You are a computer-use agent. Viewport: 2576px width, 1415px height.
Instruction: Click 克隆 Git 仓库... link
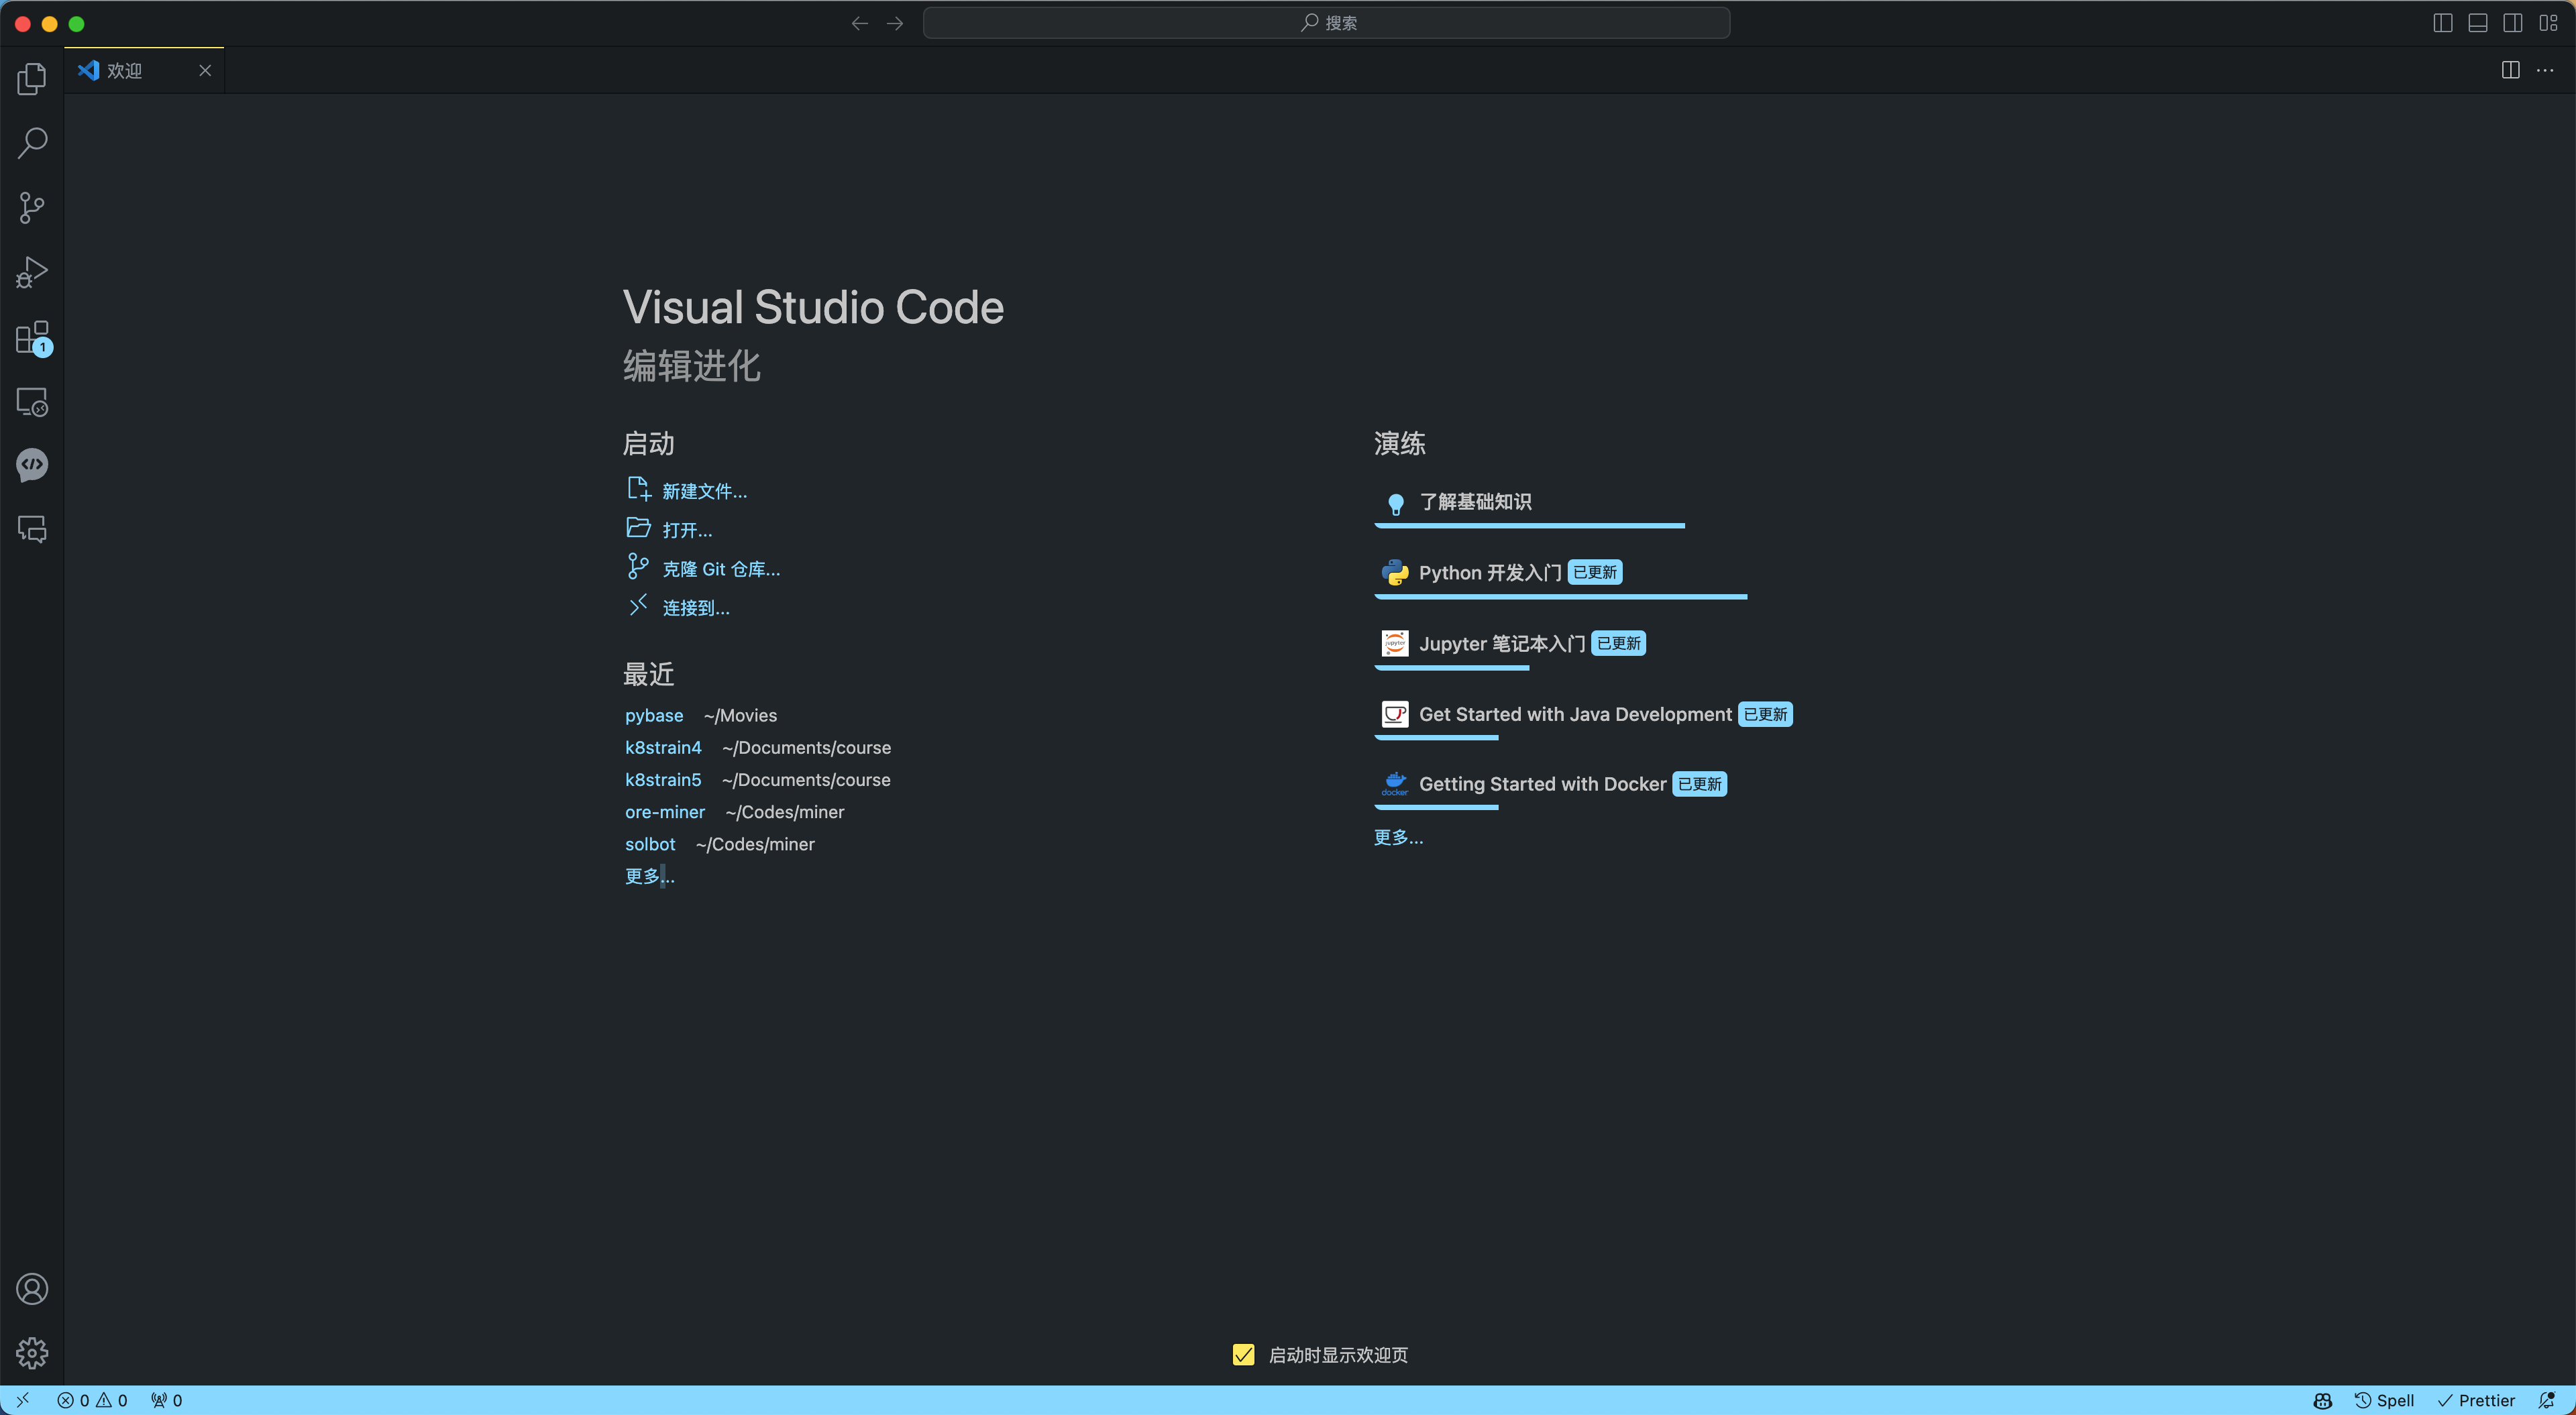point(721,569)
